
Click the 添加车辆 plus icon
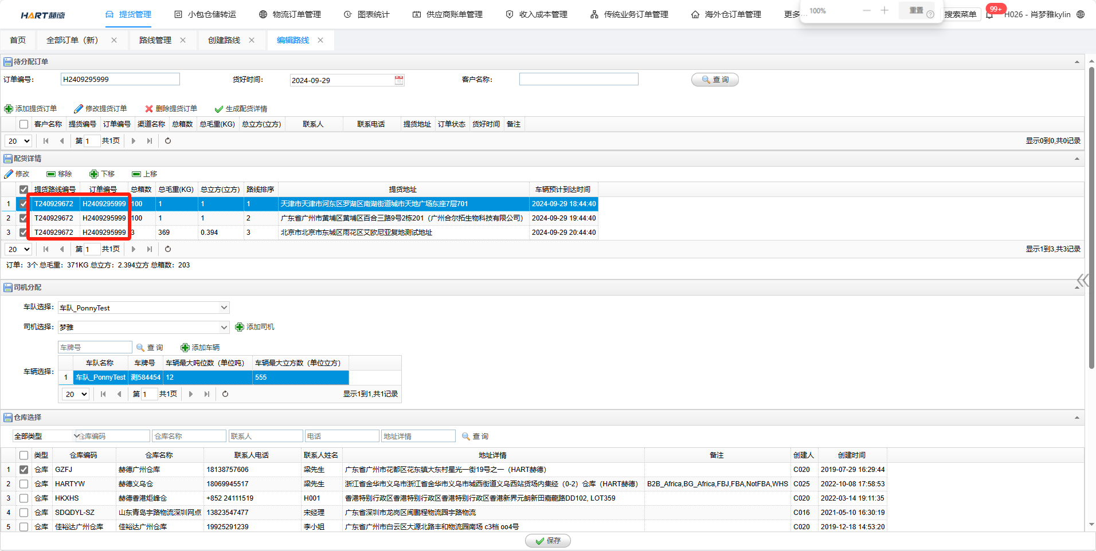coord(185,348)
